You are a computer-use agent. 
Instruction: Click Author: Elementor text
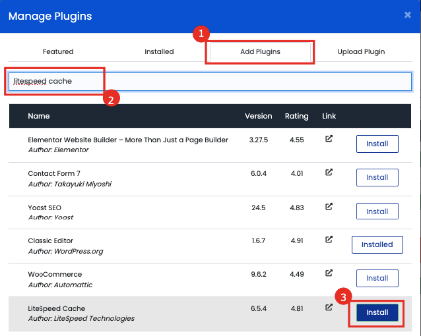tap(58, 150)
